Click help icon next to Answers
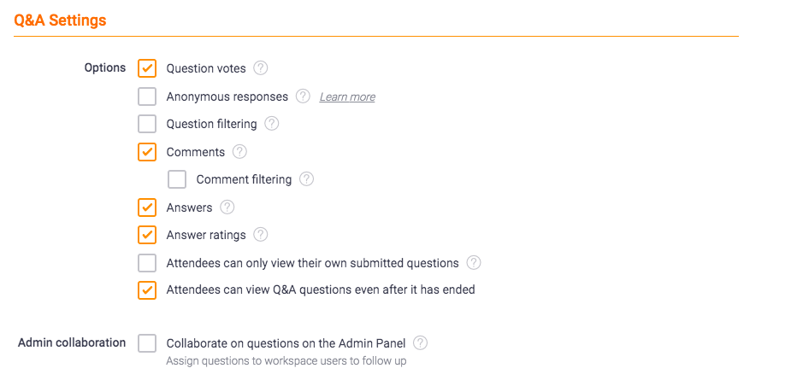Screen dimensions: 791x380 point(227,208)
